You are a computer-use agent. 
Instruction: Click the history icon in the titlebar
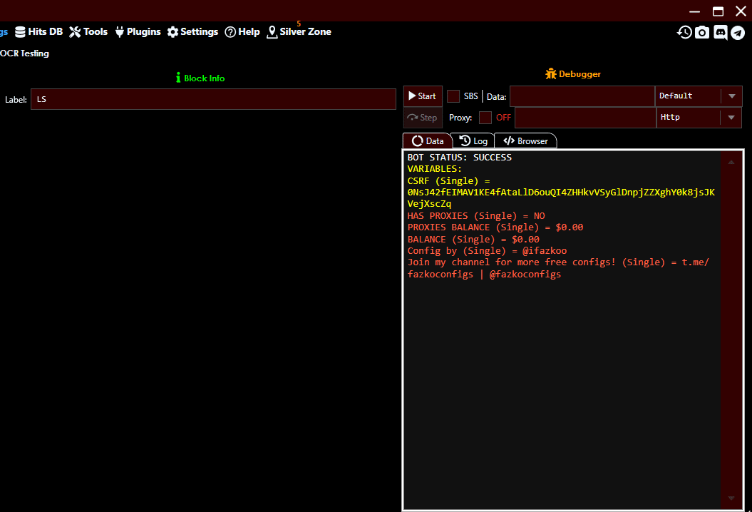(x=684, y=32)
